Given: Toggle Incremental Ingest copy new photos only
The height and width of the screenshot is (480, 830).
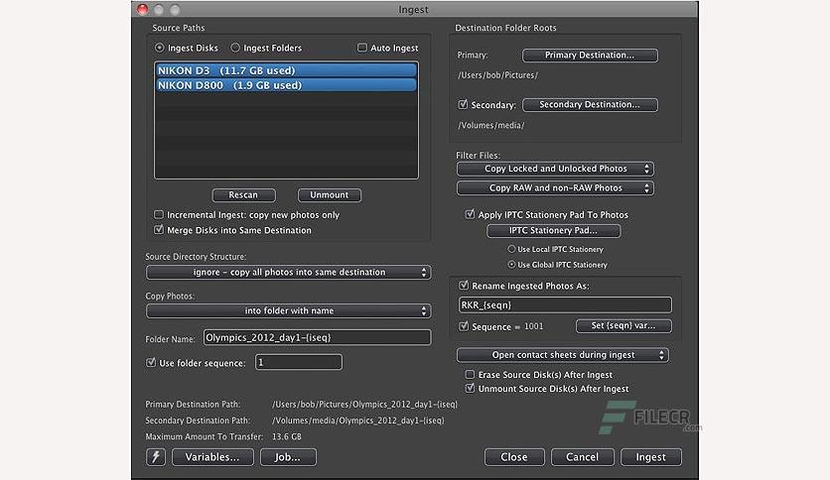Looking at the screenshot, I should 159,214.
